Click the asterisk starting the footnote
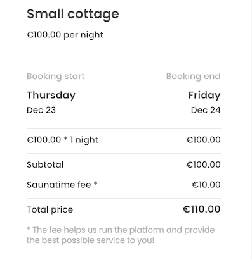The width and height of the screenshot is (252, 260). [x=29, y=228]
